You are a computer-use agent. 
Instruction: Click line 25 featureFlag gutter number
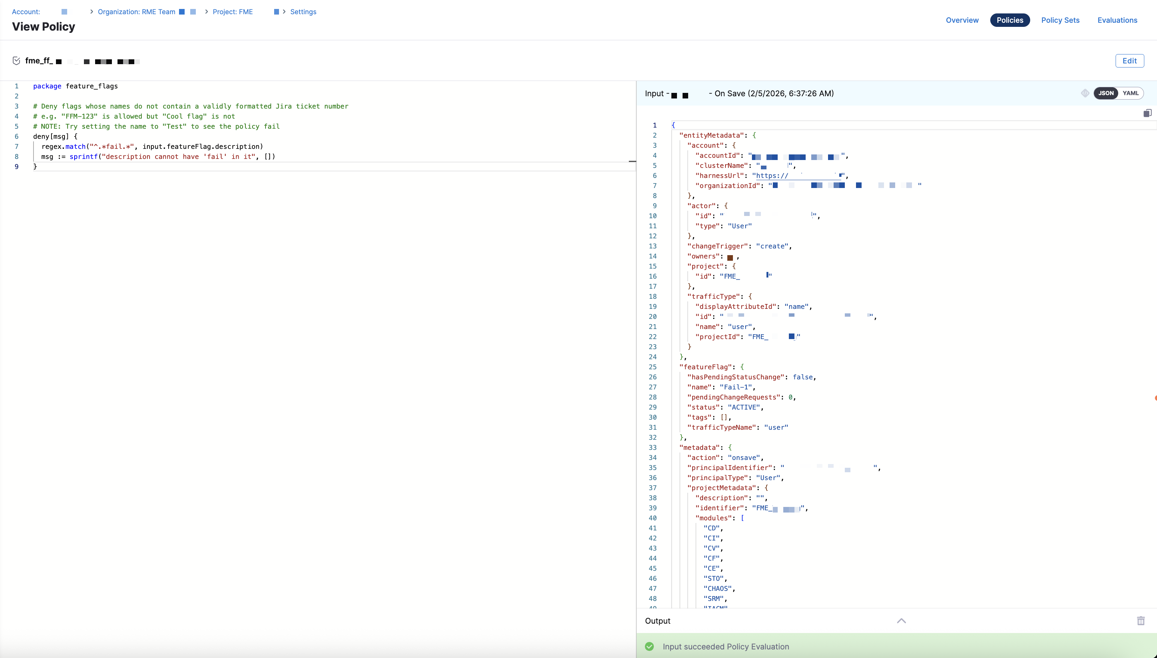[652, 367]
